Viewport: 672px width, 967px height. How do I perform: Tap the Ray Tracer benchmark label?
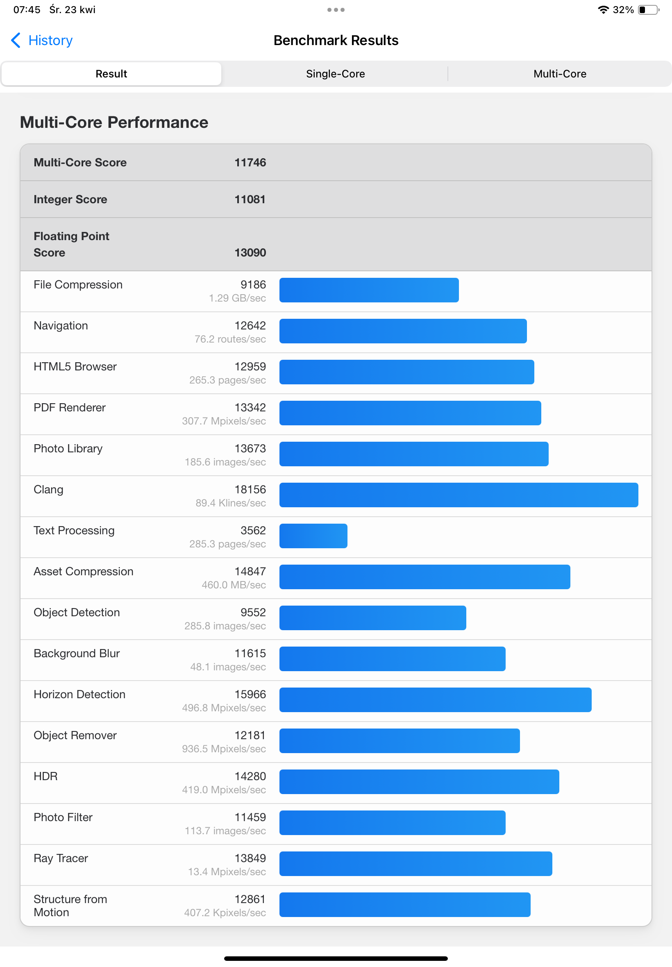coord(61,858)
